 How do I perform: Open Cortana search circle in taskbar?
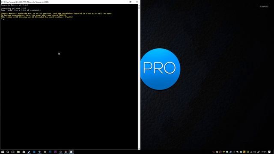point(8,152)
